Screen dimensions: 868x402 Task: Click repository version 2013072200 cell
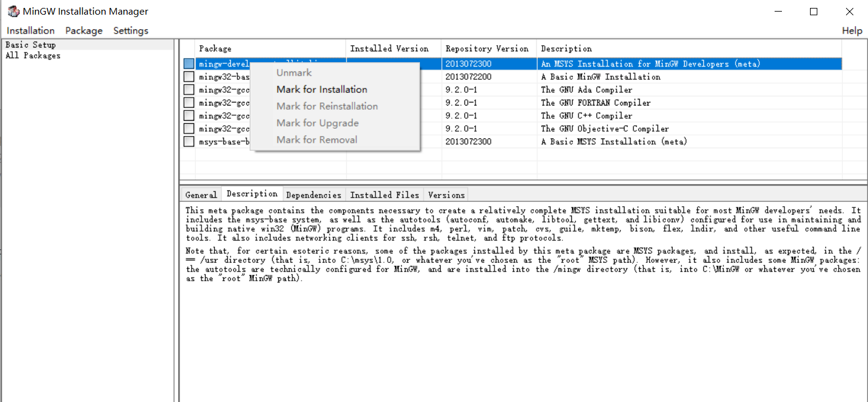(469, 77)
